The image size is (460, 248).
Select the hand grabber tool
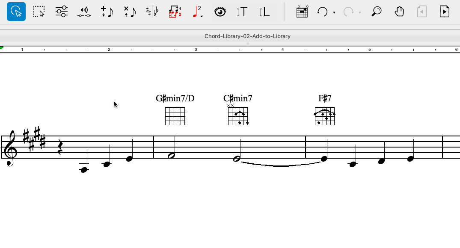[399, 12]
